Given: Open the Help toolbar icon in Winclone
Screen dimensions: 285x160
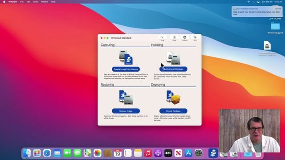Looking at the screenshot, I should point(174,38).
